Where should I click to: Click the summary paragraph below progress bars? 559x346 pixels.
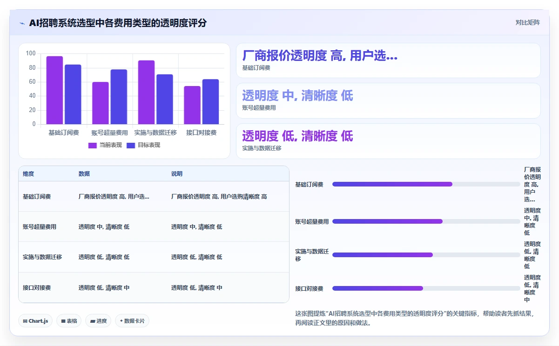[415, 318]
